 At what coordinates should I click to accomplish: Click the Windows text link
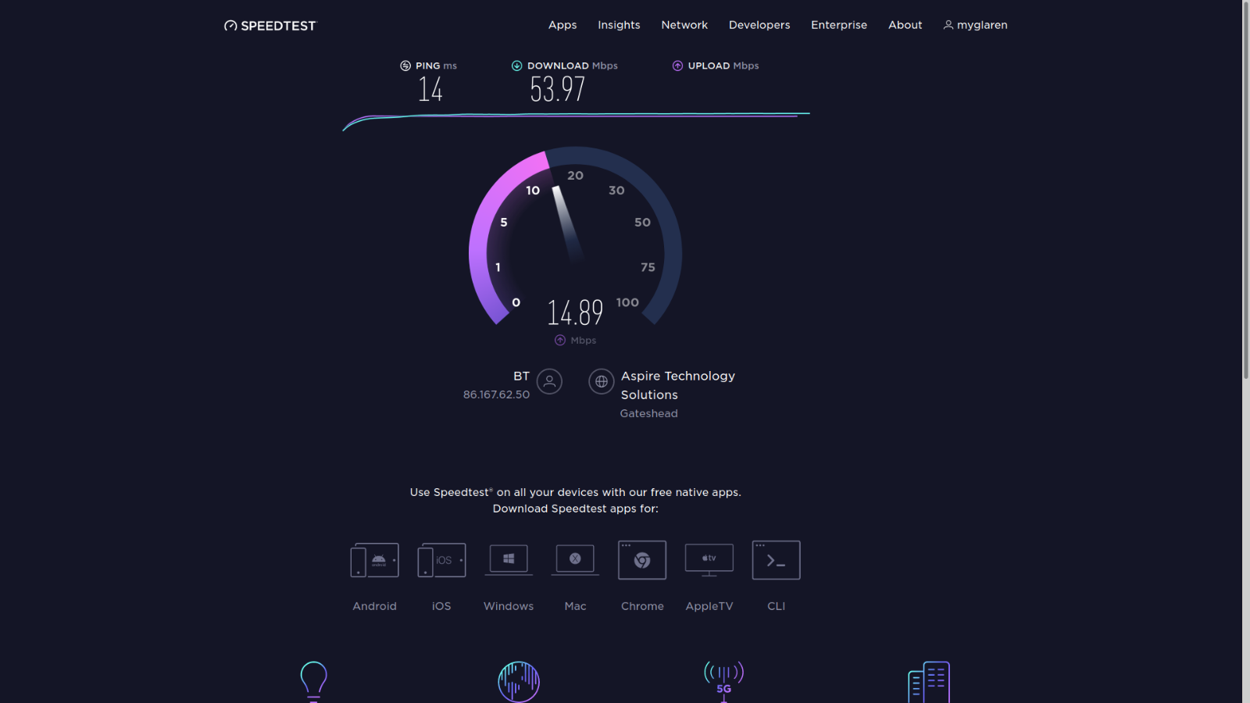click(509, 606)
